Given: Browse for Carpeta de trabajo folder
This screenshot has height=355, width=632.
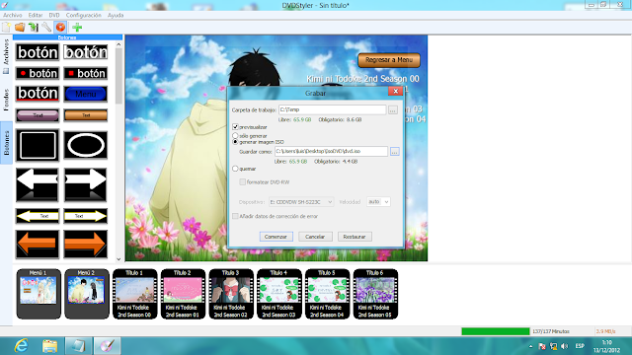Looking at the screenshot, I should [x=393, y=109].
